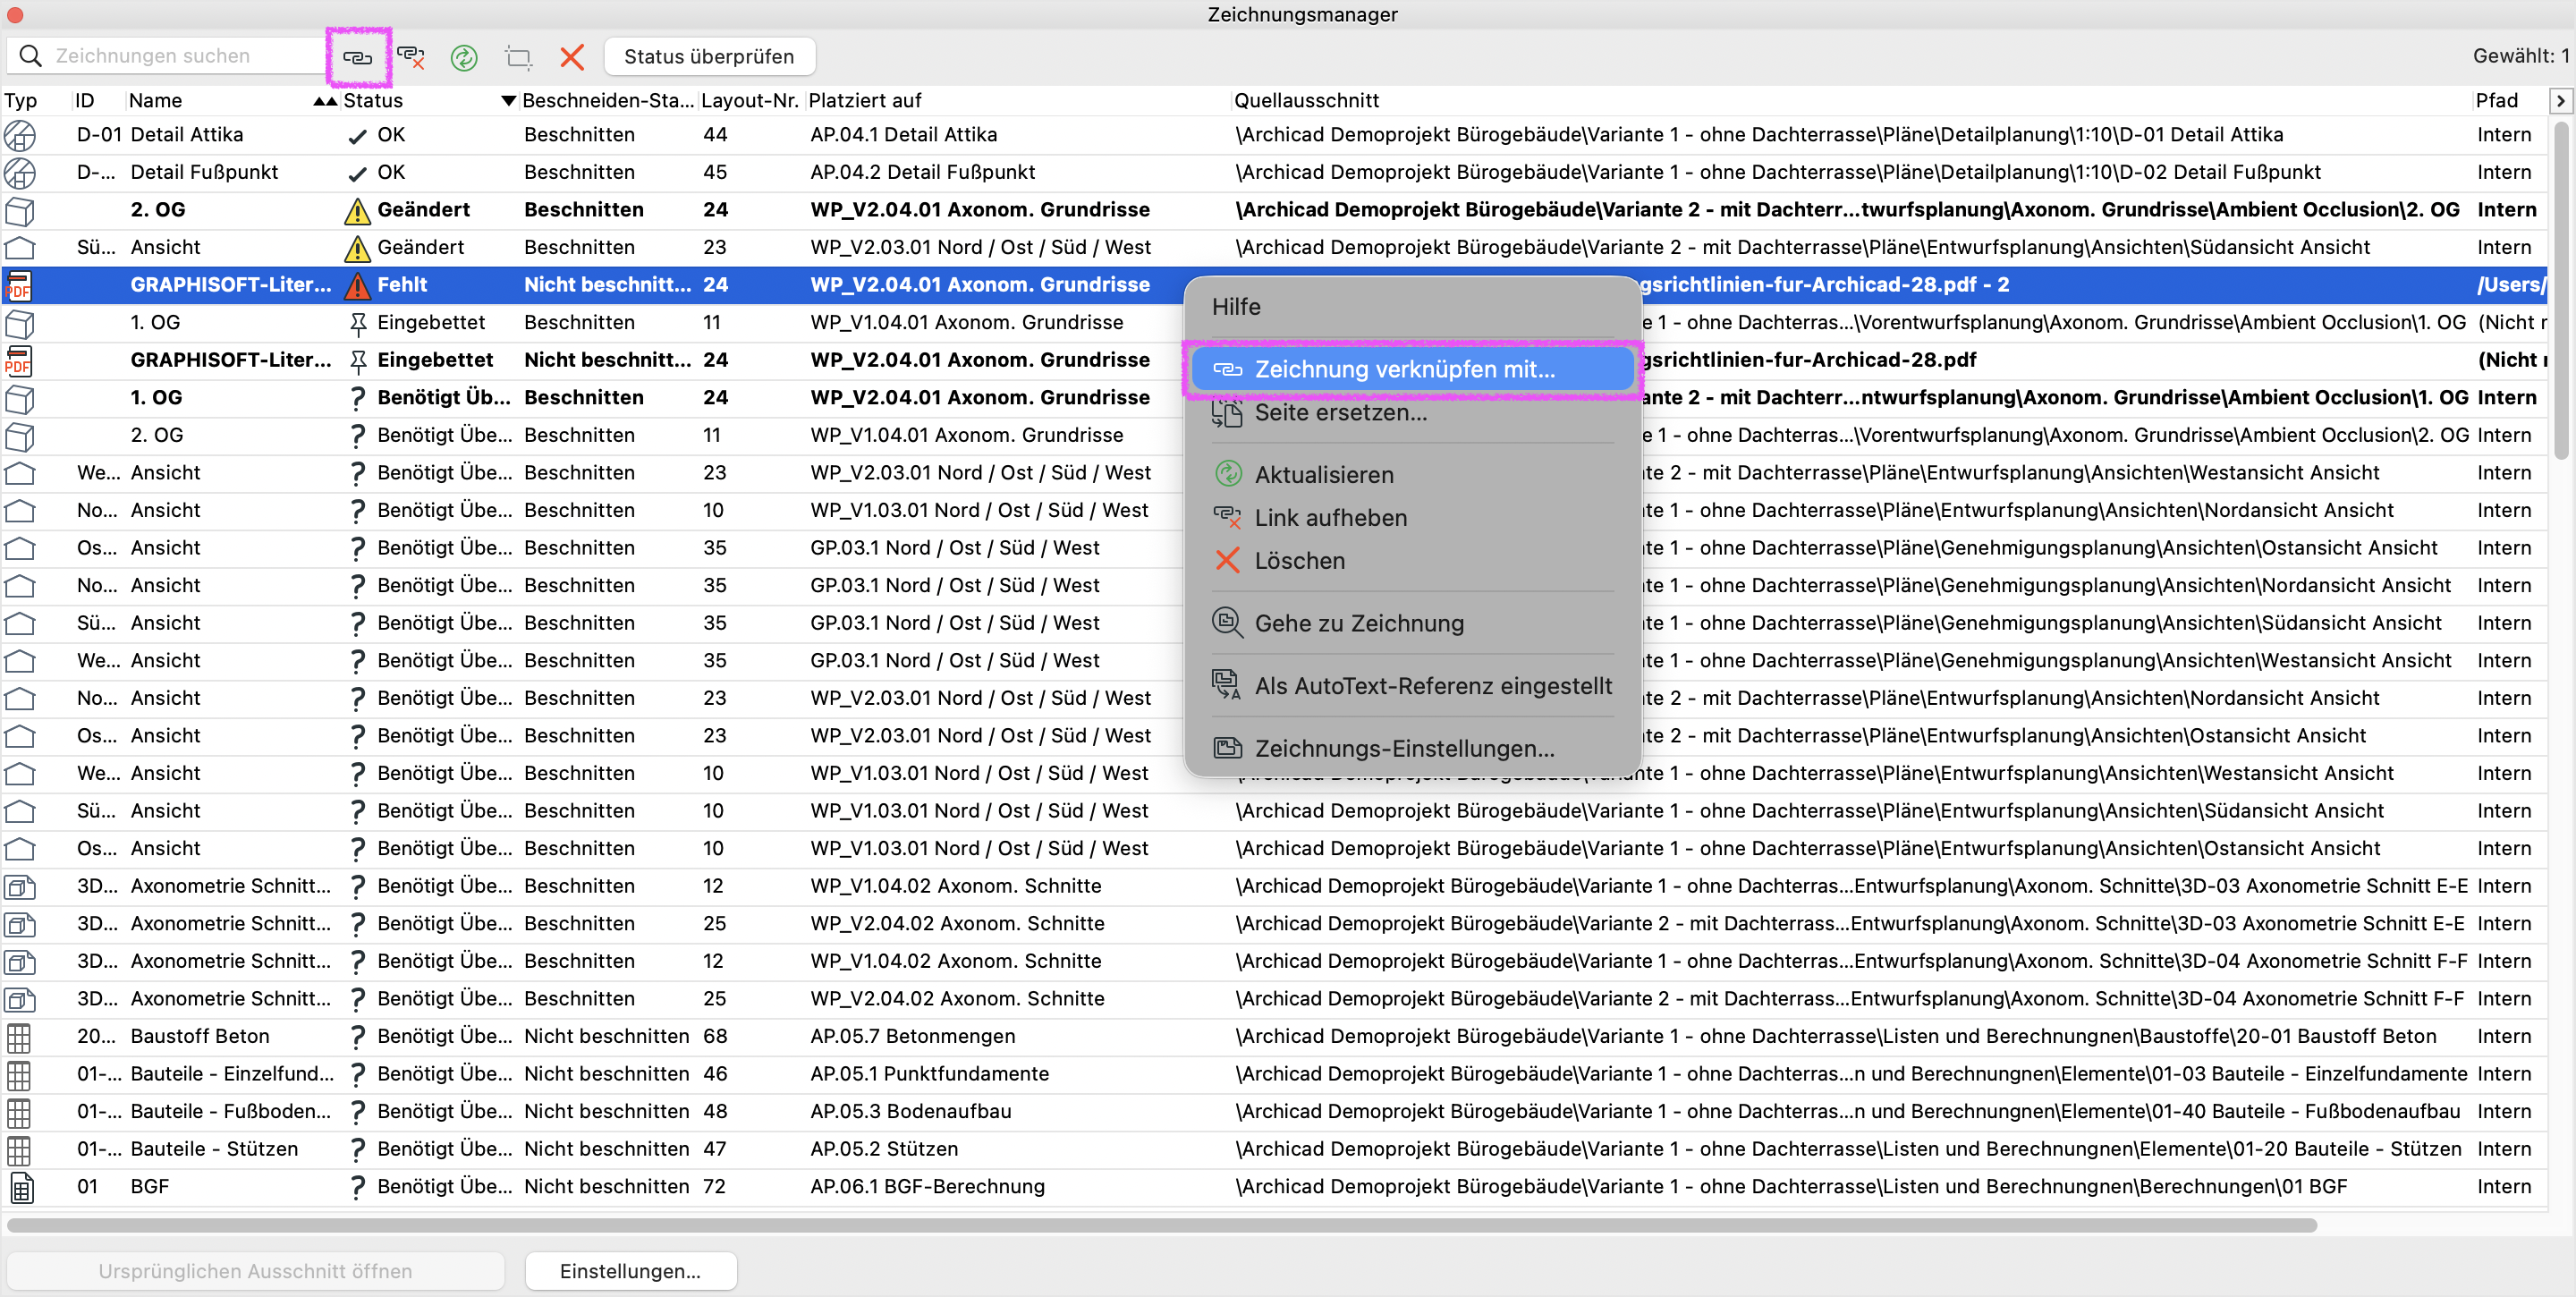Click the checkmark icon of D-01 Detail Attika
This screenshot has width=2576, height=1297.
tap(357, 136)
